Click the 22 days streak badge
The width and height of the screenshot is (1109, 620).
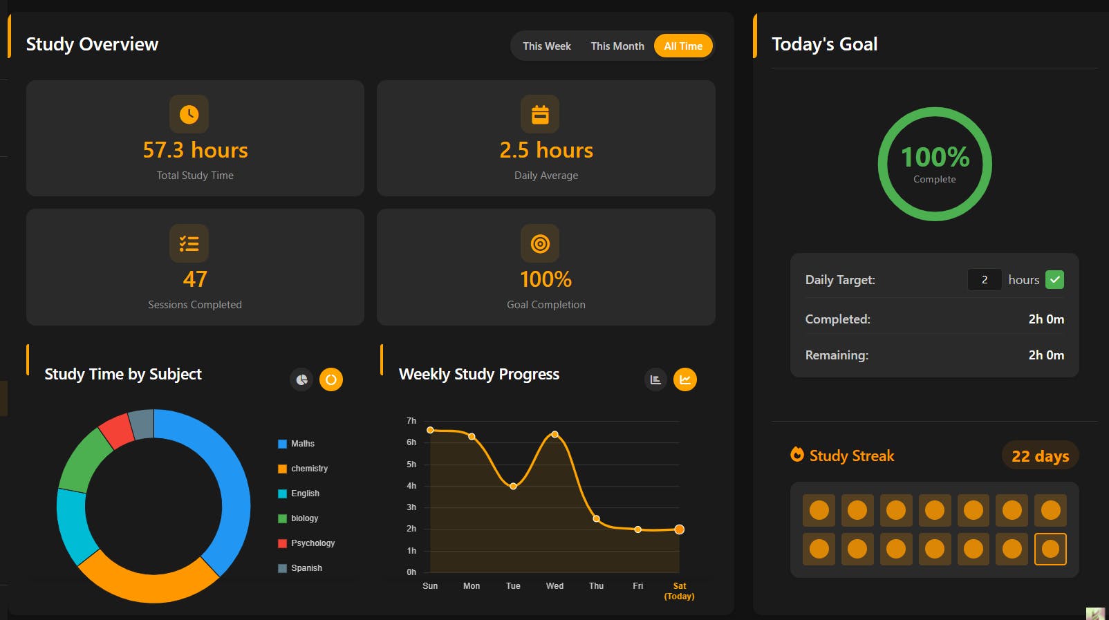(1040, 455)
